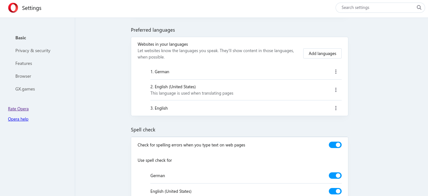Navigate to GX.games section
This screenshot has height=196, width=428.
(25, 89)
